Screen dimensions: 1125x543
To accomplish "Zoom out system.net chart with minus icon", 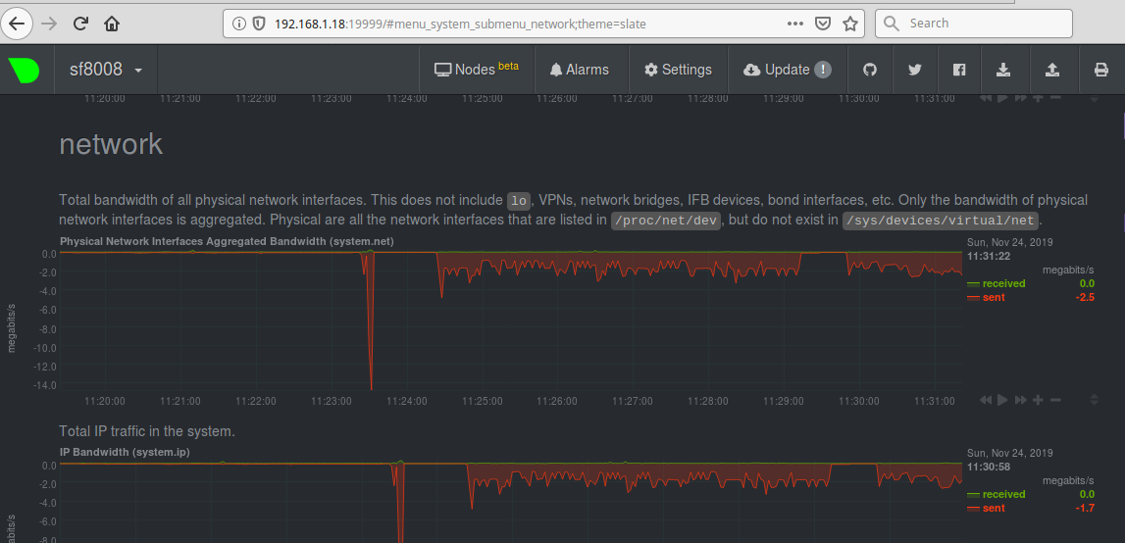I will pos(1055,400).
